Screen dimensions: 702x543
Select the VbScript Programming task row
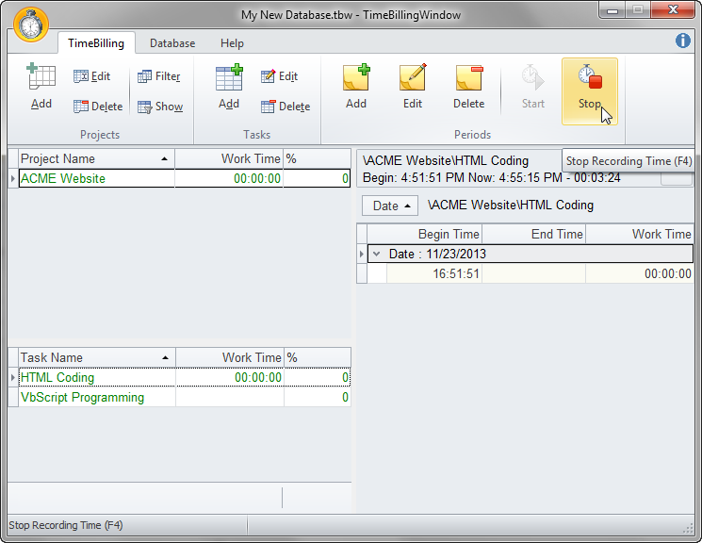pos(83,398)
